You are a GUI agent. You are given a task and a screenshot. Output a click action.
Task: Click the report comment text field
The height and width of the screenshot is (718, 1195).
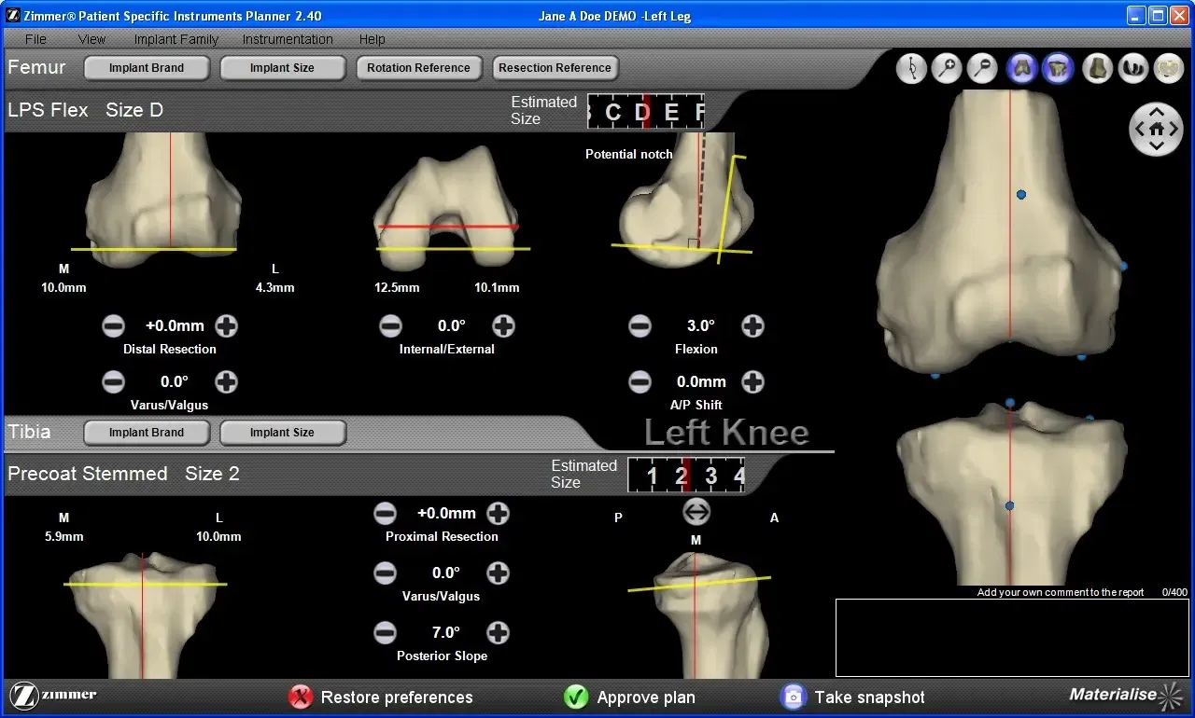(1011, 637)
